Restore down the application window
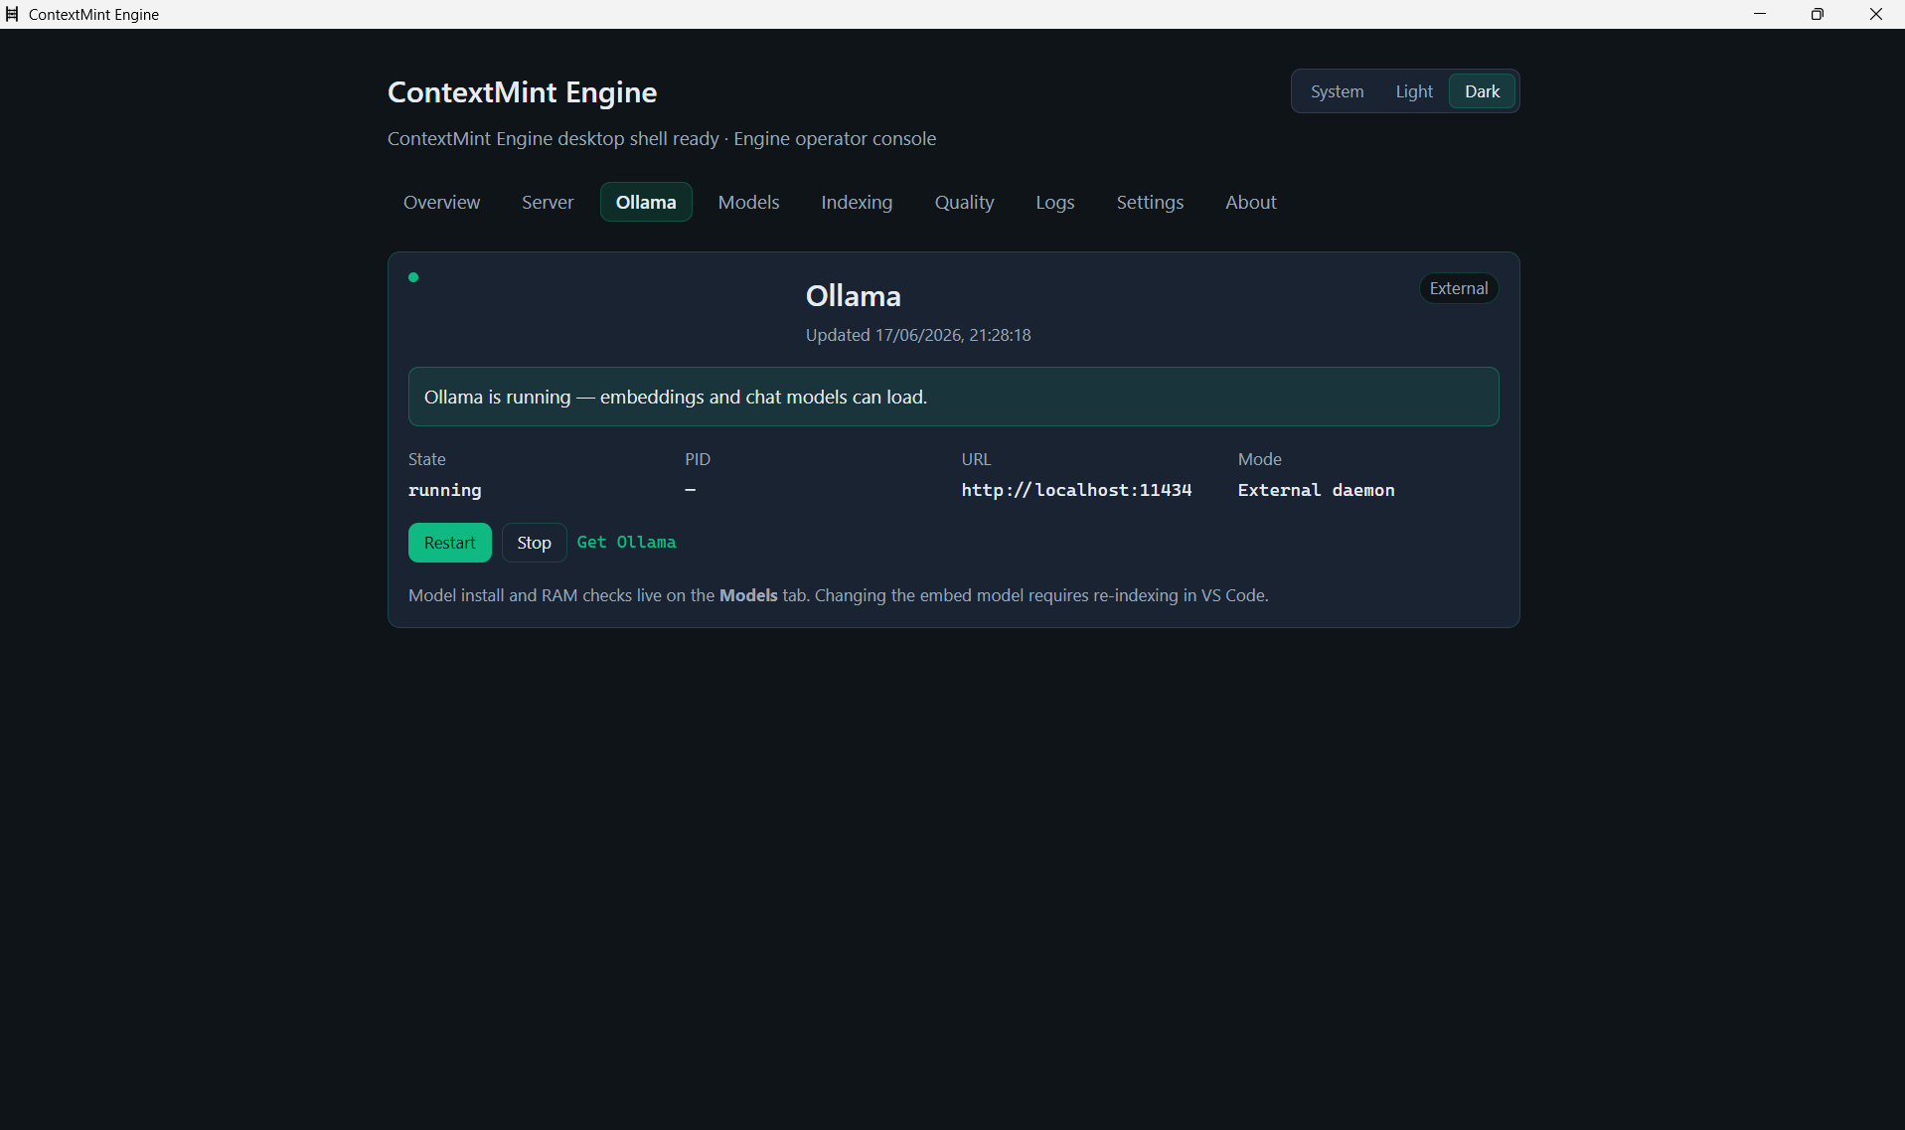1905x1130 pixels. (1818, 14)
